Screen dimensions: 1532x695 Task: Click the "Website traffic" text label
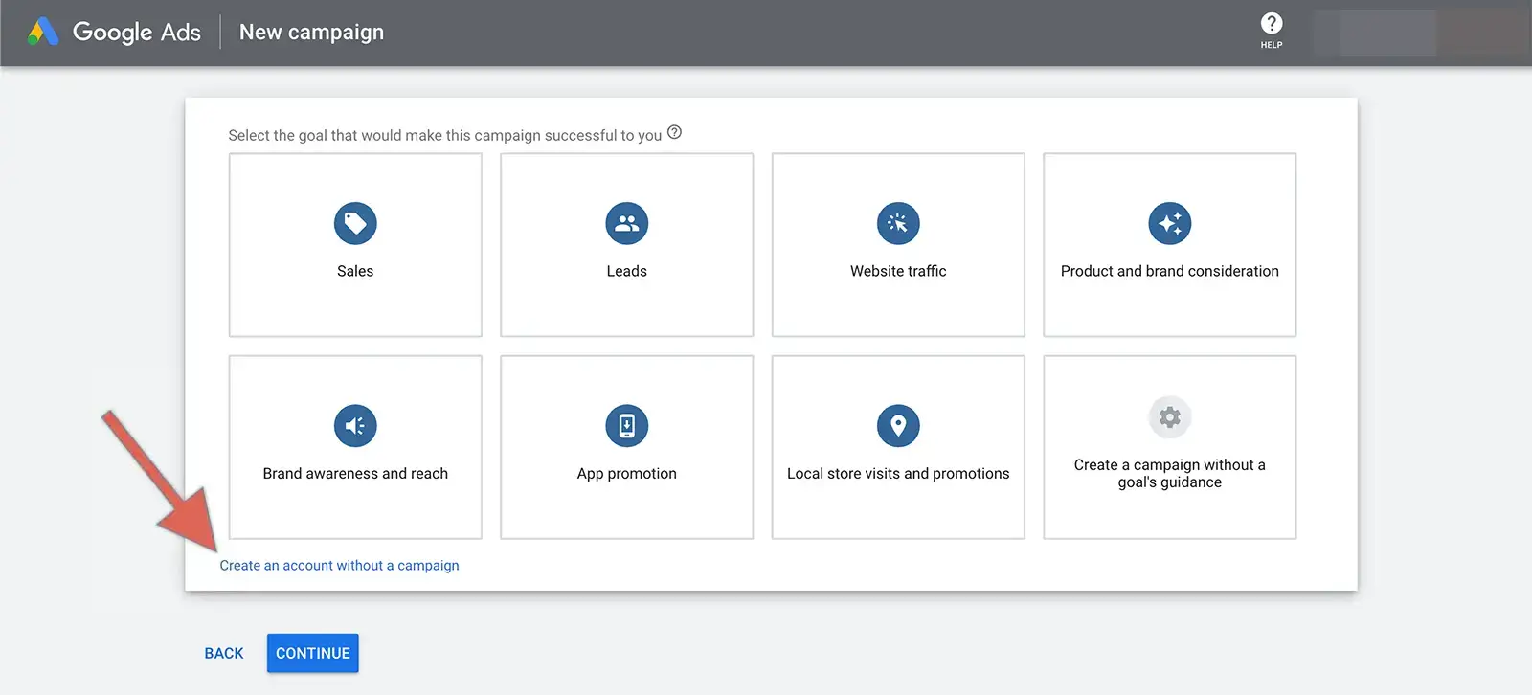pyautogui.click(x=898, y=272)
